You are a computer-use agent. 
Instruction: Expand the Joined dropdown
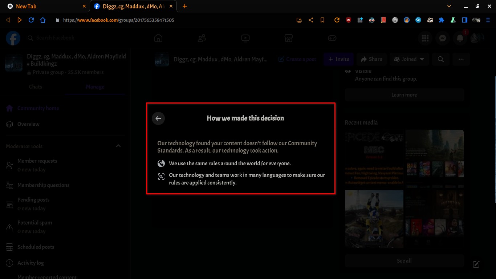409,59
